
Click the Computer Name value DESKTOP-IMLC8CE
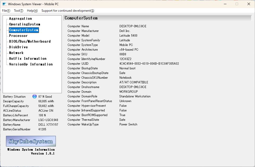[x=133, y=26]
